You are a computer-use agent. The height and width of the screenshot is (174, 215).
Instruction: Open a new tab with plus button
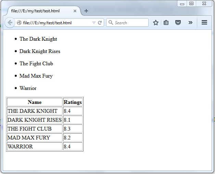tap(86, 11)
